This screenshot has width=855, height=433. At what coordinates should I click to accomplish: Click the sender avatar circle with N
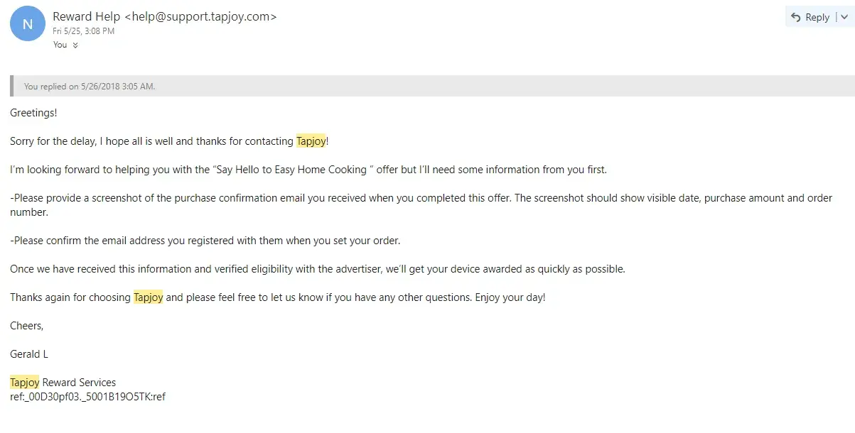coord(28,24)
